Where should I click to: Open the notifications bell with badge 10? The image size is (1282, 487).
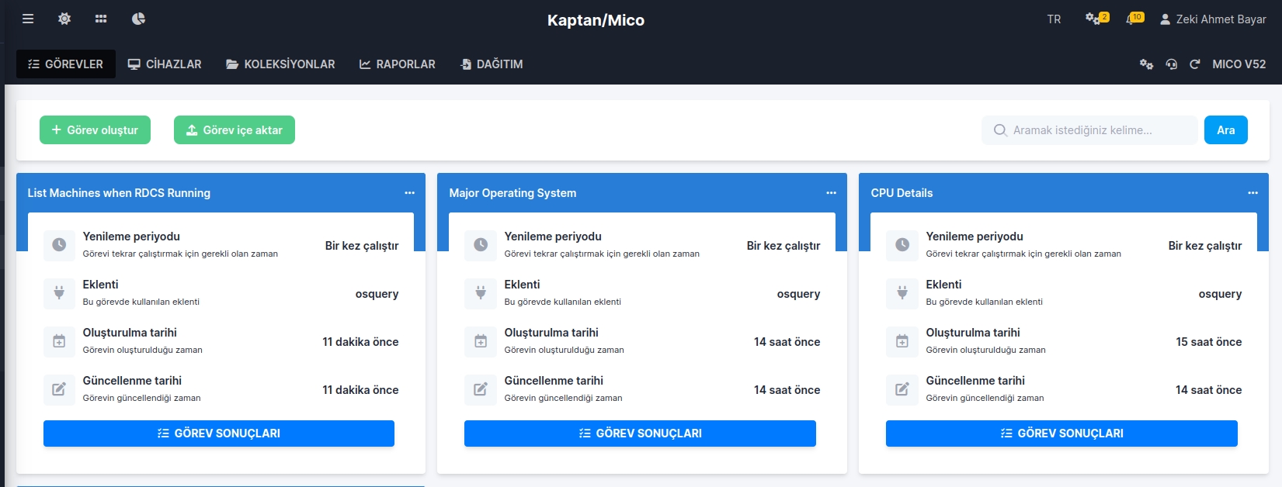pyautogui.click(x=1134, y=19)
